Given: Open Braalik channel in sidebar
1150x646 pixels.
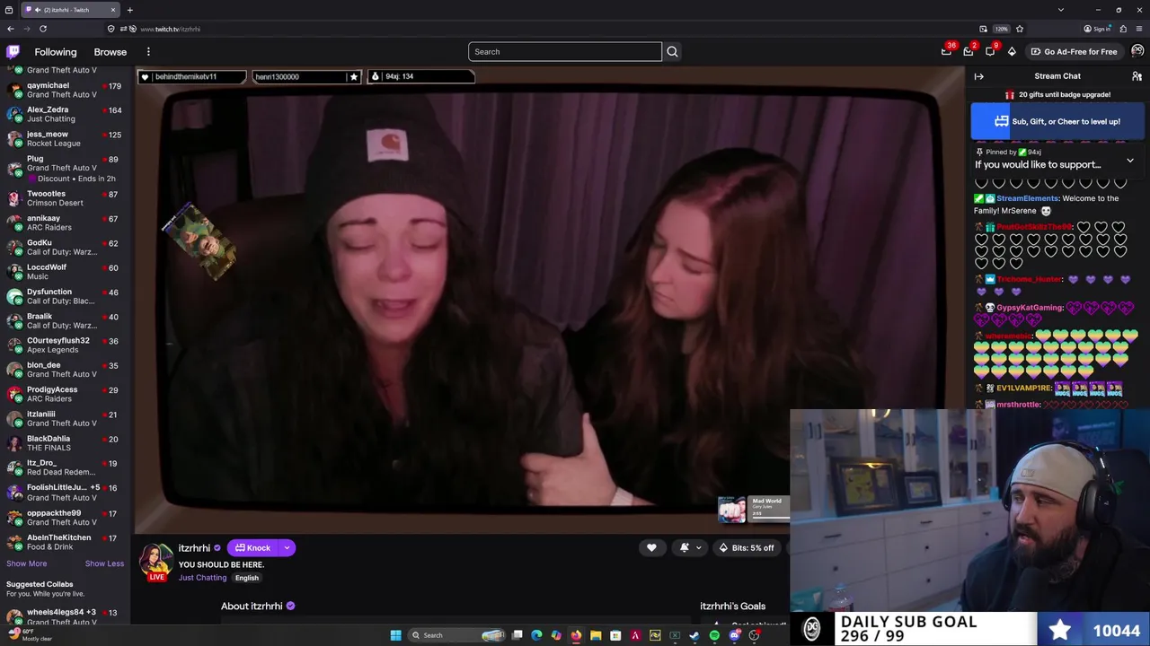Looking at the screenshot, I should (x=63, y=320).
